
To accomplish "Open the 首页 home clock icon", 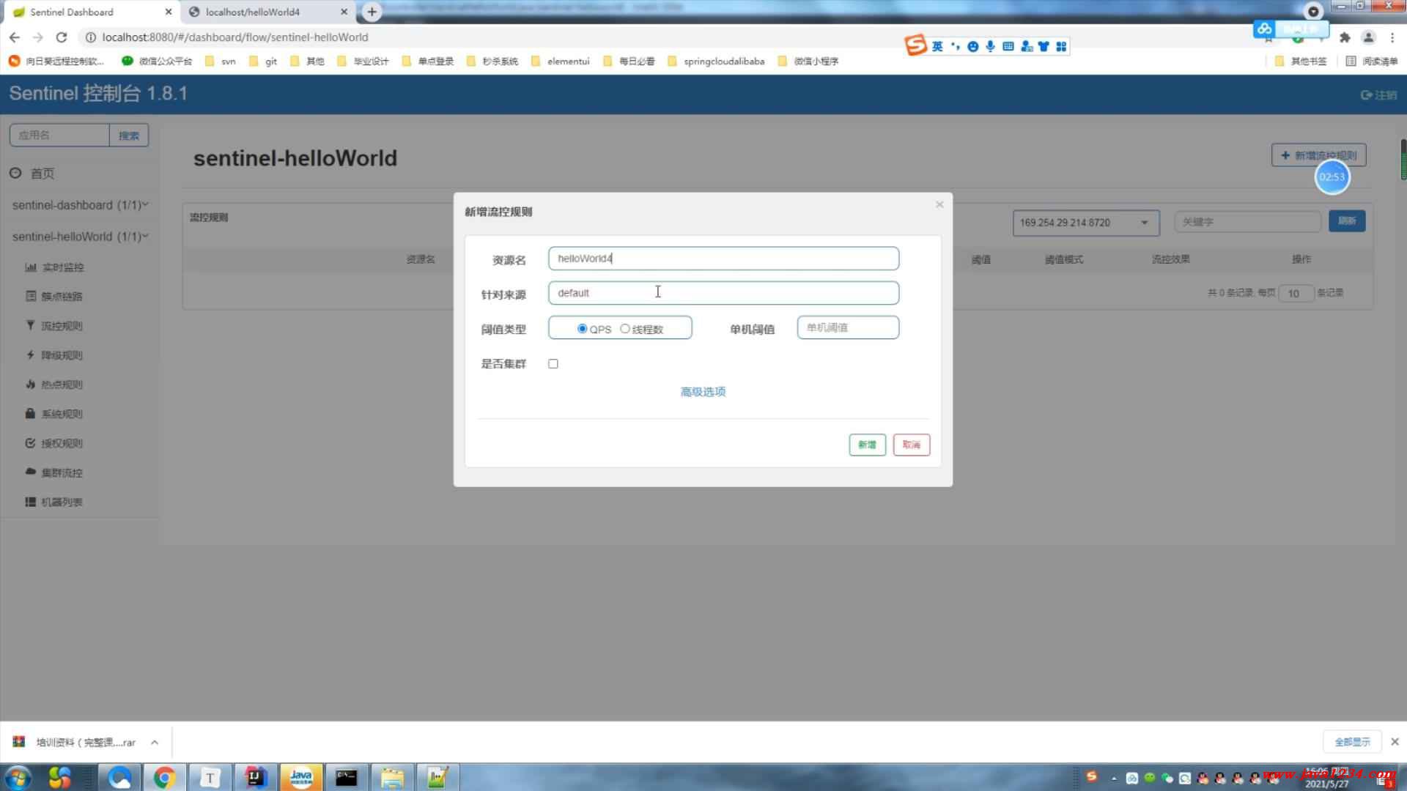I will click(x=15, y=174).
